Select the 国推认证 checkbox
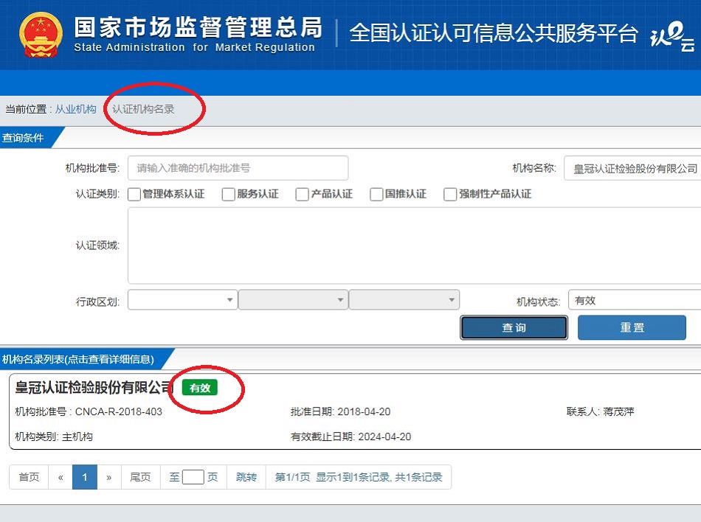The height and width of the screenshot is (522, 701). point(376,195)
